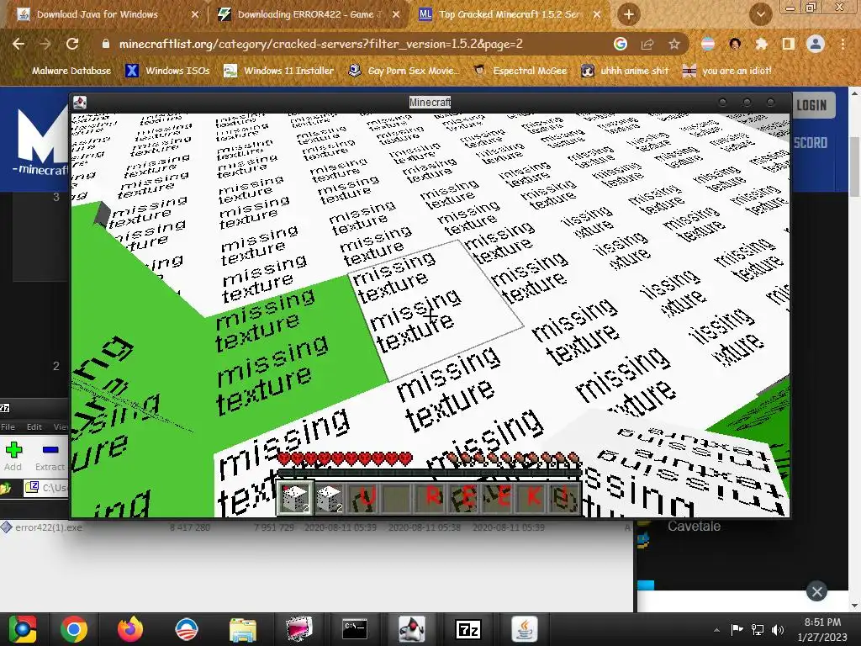Click the Google icon in the address bar

click(x=620, y=44)
